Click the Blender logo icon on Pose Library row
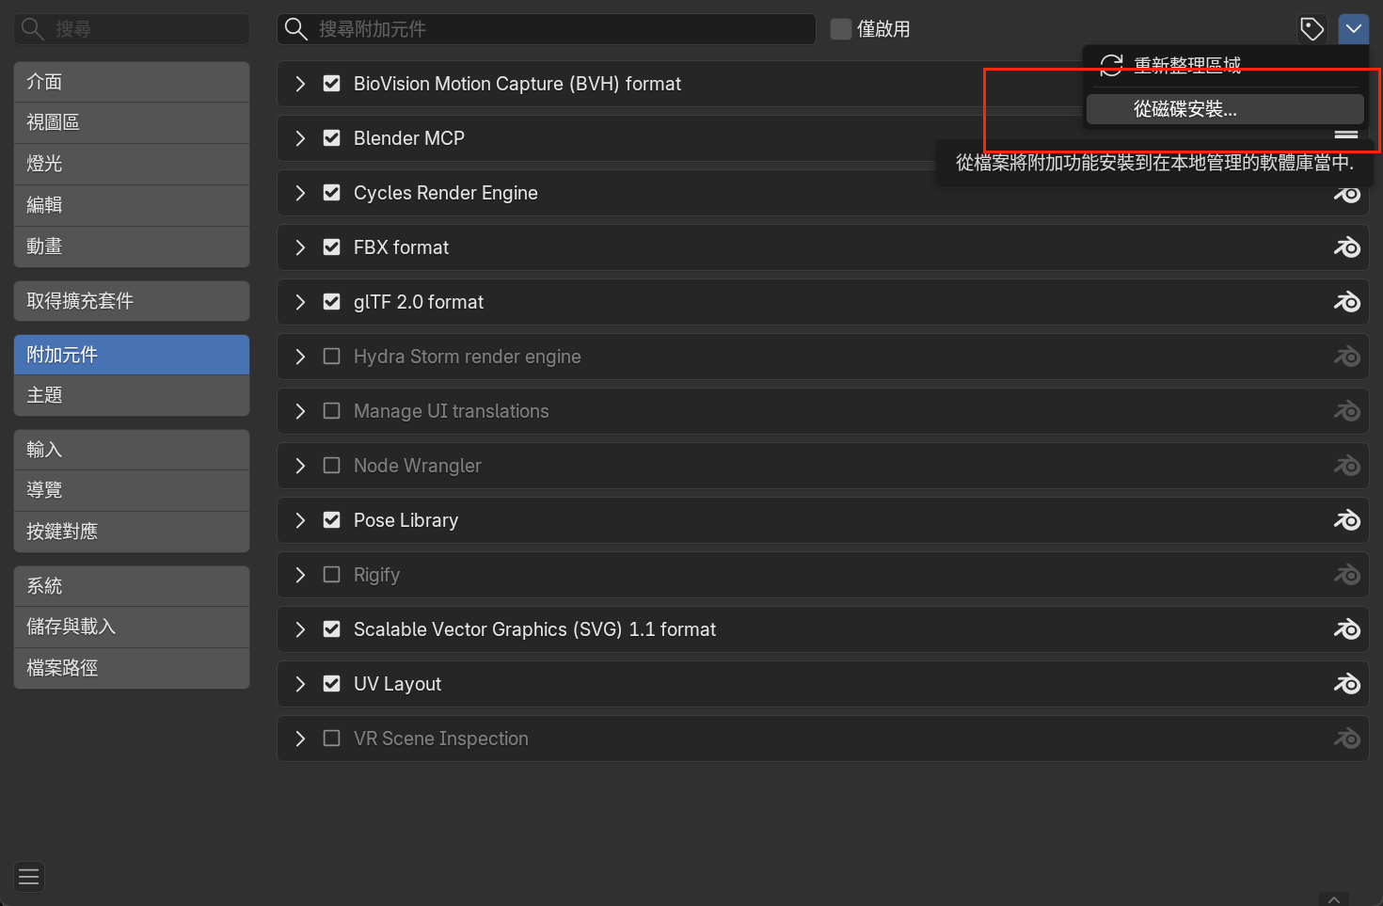The height and width of the screenshot is (906, 1383). [1347, 520]
